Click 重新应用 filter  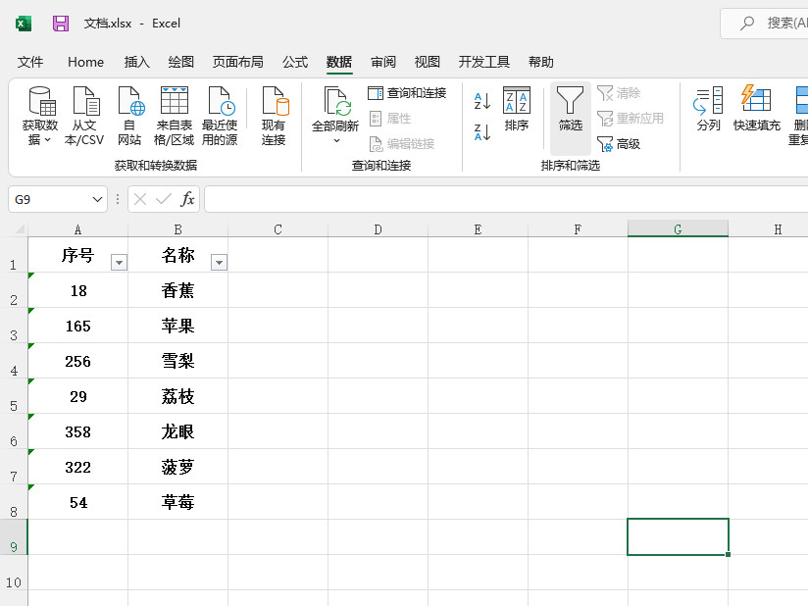point(630,119)
